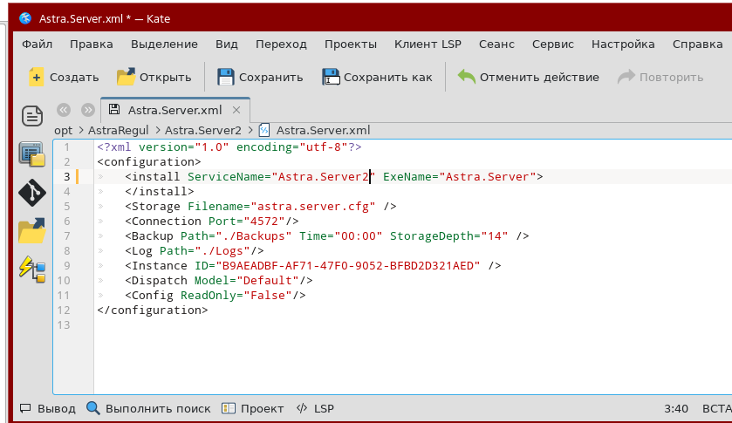
Task: Open the Клиент LSP menu
Action: pyautogui.click(x=428, y=44)
